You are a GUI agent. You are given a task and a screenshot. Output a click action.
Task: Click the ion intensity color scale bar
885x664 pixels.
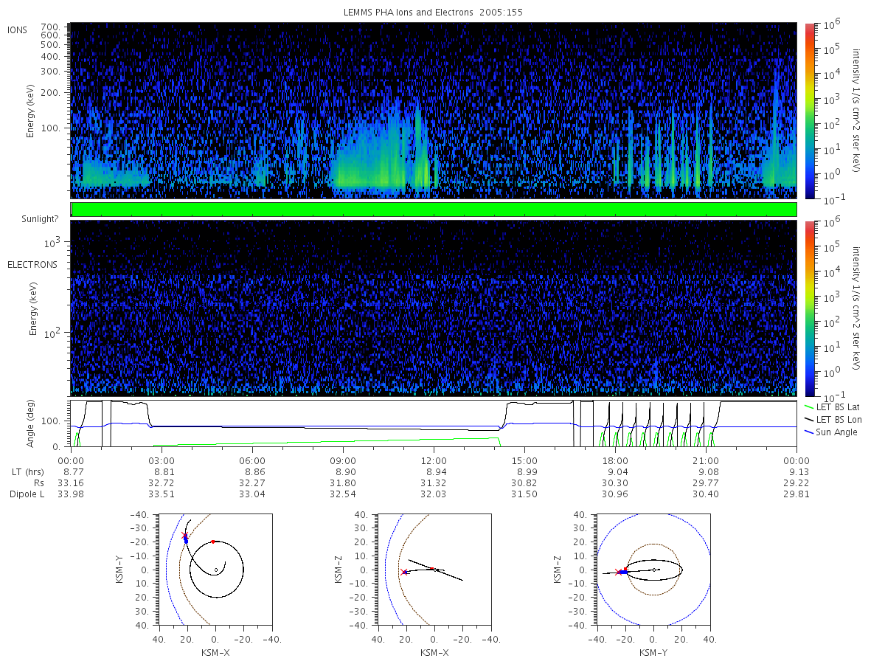click(x=809, y=111)
